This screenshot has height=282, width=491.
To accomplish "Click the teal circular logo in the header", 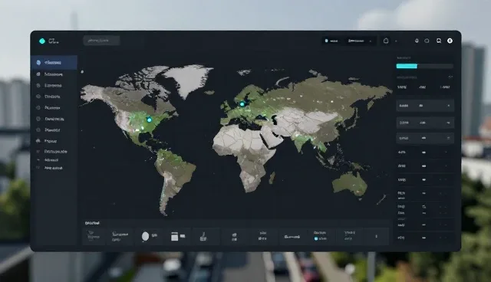I will coord(42,41).
